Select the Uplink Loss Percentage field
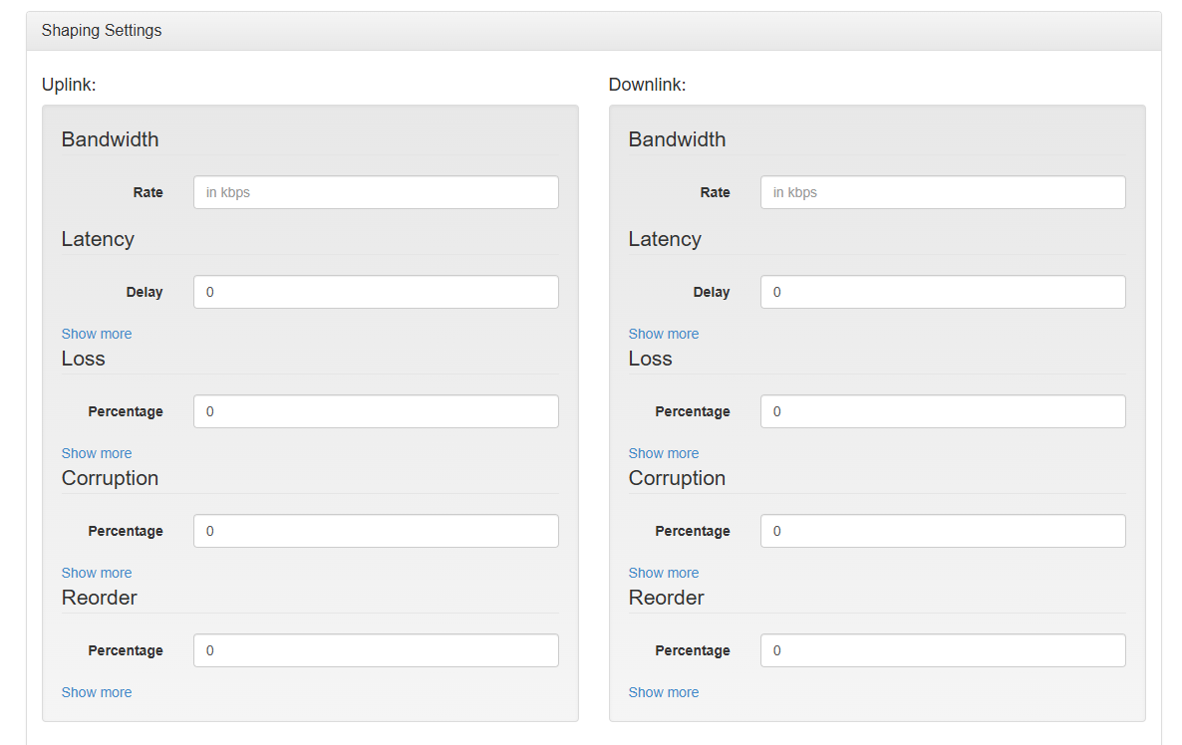Screen dimensions: 1182x745 coord(376,411)
